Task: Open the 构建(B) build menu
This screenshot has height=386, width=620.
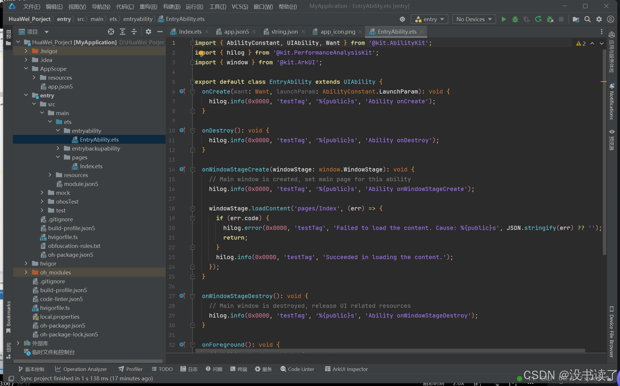Action: point(172,6)
